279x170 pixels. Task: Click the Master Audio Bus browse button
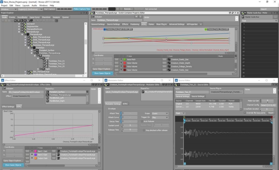tap(275, 17)
